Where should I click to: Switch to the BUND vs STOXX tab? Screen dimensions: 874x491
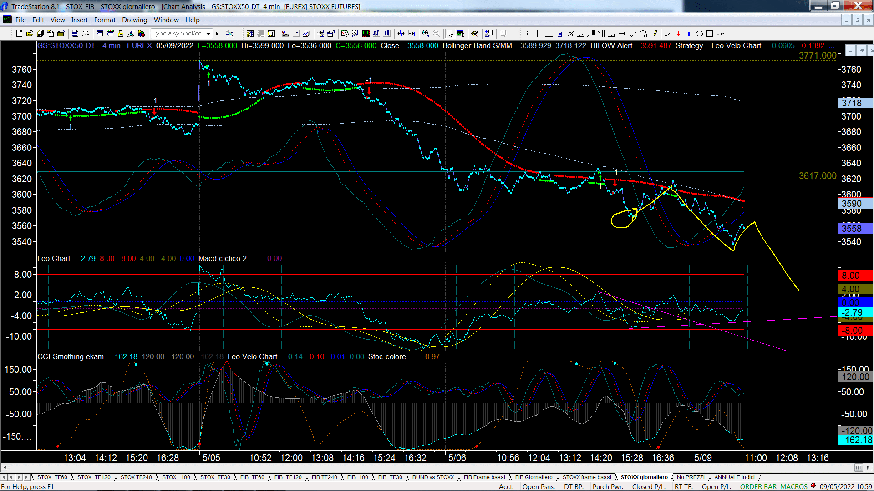[x=433, y=477]
